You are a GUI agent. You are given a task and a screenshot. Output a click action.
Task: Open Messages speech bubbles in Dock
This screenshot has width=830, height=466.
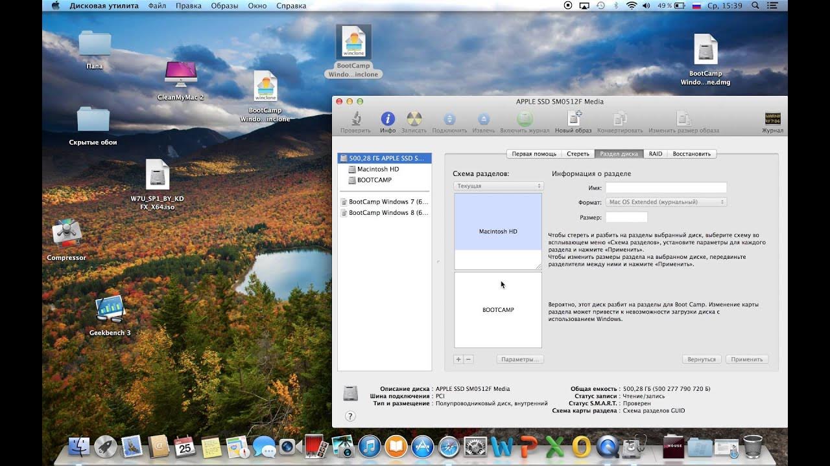point(264,447)
